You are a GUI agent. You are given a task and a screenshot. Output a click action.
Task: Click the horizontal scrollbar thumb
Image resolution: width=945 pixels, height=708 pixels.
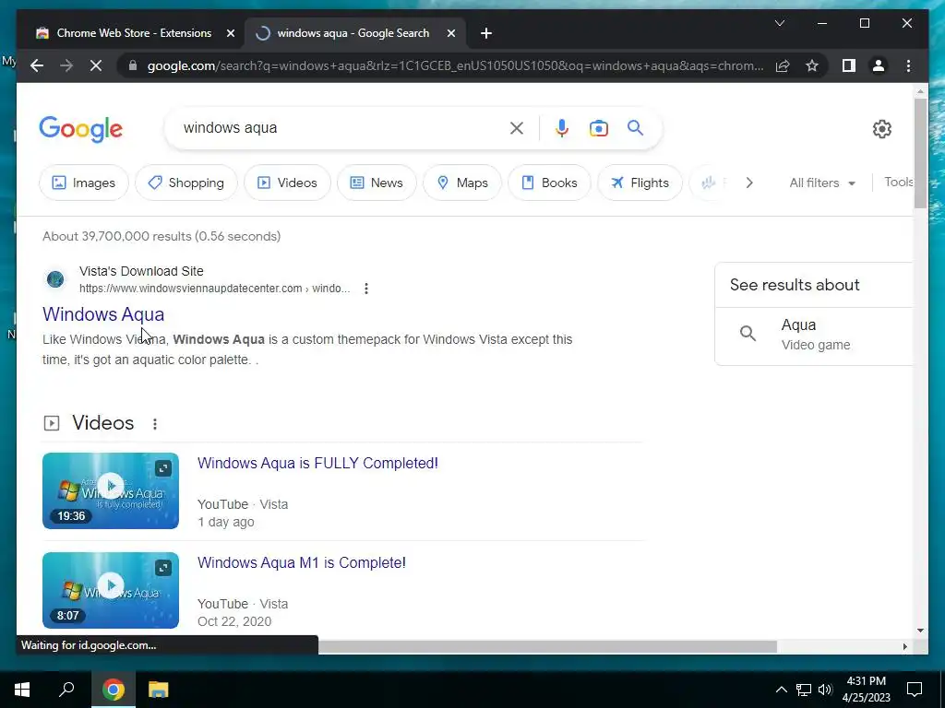[x=547, y=646]
